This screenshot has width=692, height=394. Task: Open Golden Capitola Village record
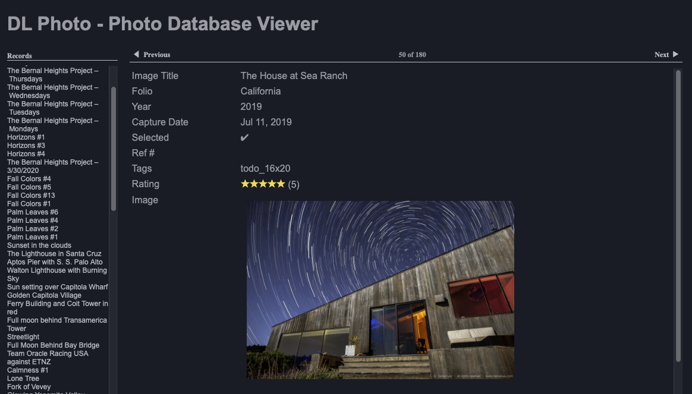pos(44,295)
